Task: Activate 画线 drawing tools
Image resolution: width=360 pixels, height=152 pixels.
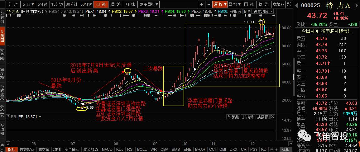Action: coord(249,4)
